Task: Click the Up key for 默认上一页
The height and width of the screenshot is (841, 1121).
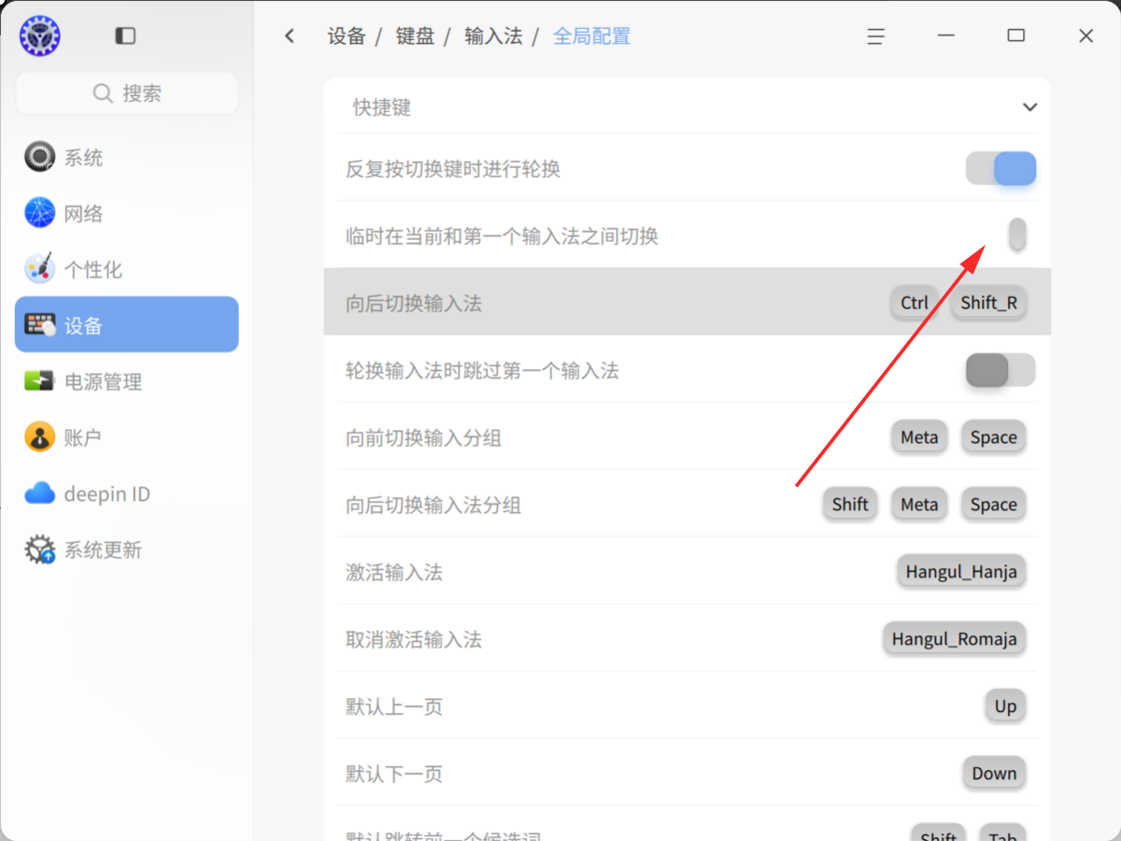Action: click(1005, 706)
